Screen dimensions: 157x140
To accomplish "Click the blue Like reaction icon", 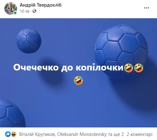I will [8, 134].
